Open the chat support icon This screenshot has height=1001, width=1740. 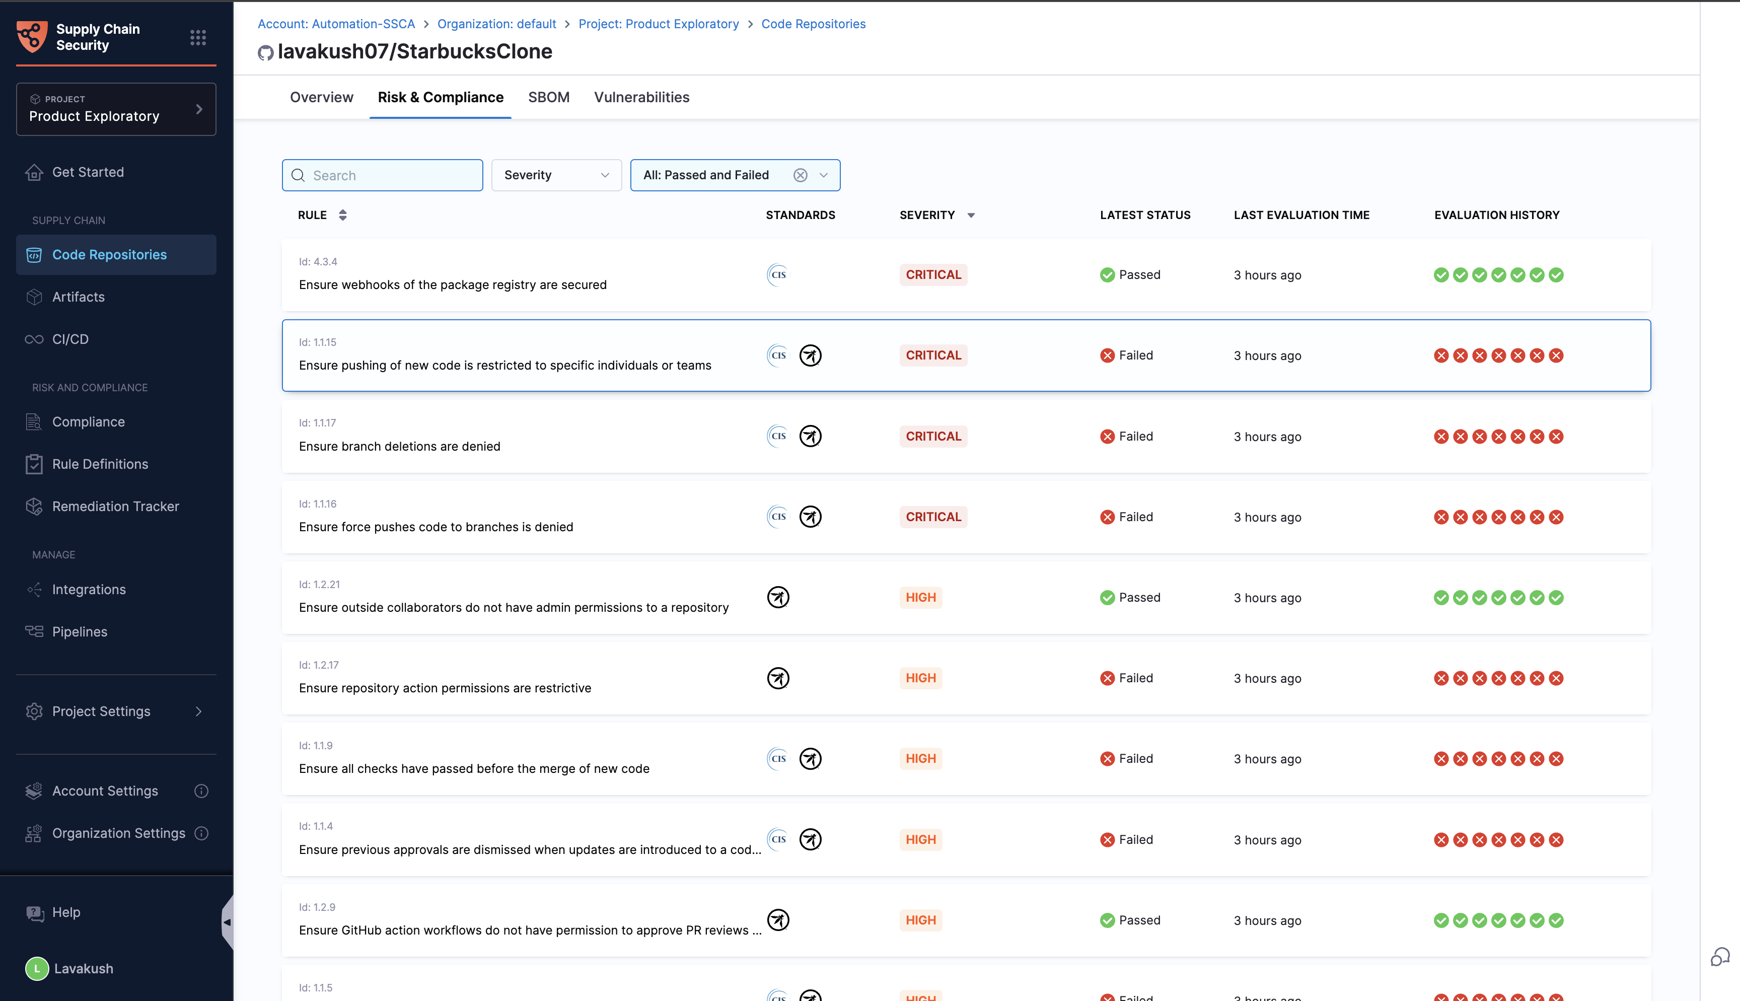(x=1719, y=956)
